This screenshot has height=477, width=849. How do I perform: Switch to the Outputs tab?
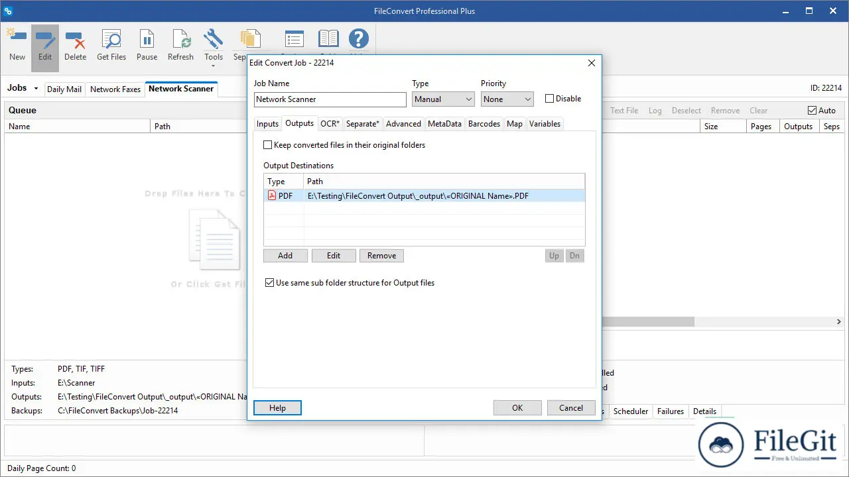(x=299, y=123)
